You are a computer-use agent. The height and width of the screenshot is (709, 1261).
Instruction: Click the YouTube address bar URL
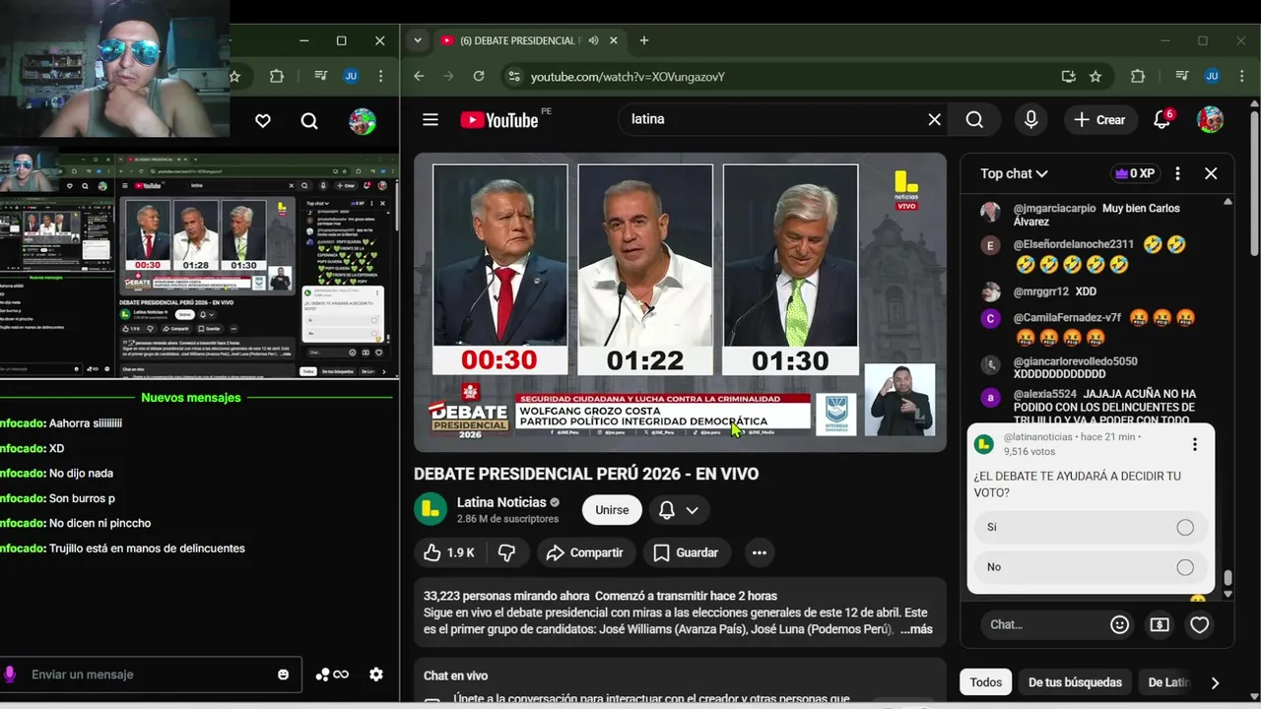(628, 76)
